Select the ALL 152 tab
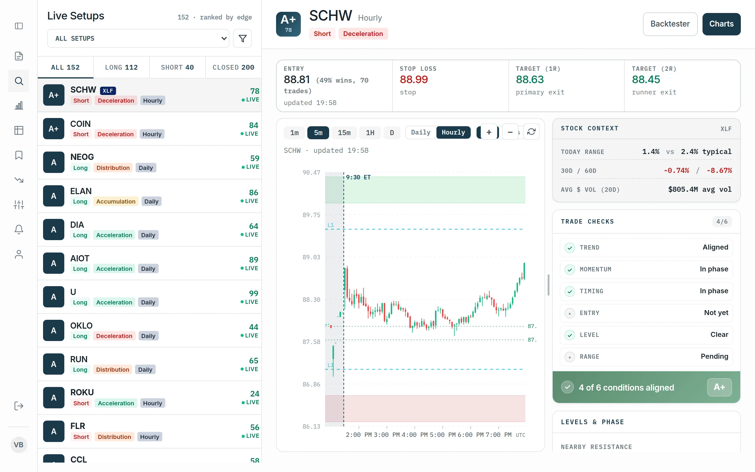 tap(65, 68)
